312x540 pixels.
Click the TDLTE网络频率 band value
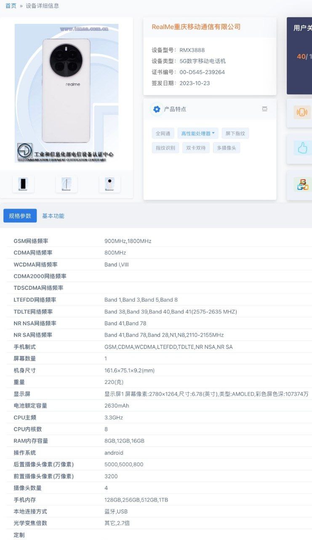click(x=171, y=312)
